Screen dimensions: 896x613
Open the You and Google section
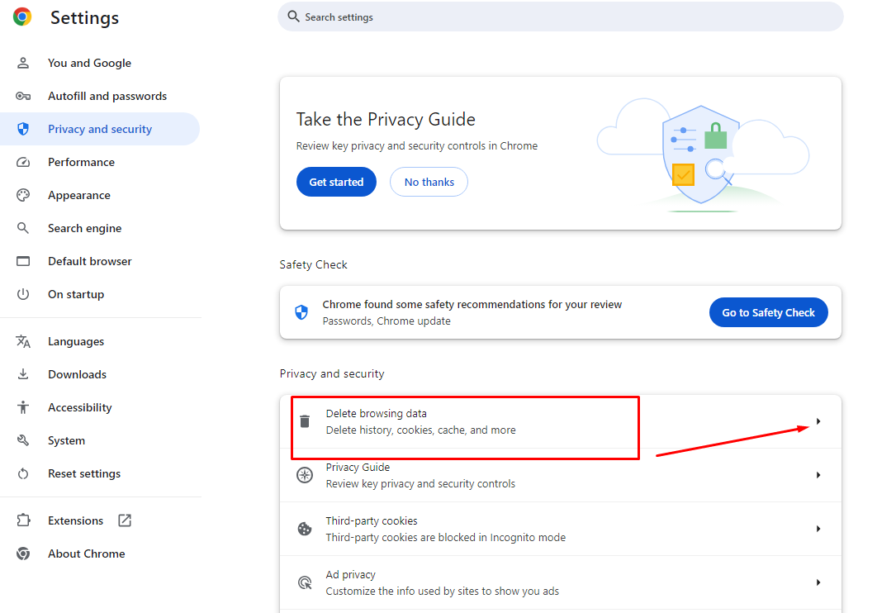pyautogui.click(x=99, y=63)
